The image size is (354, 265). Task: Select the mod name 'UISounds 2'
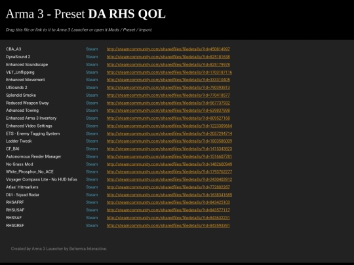pos(16,88)
